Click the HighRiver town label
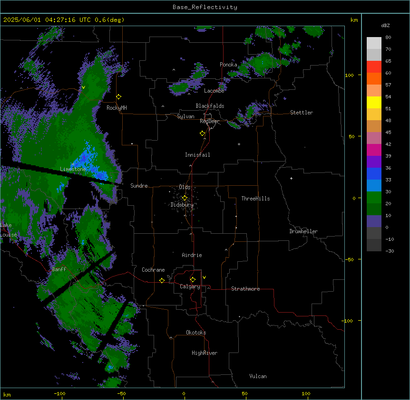The image size is (410, 400). [205, 353]
